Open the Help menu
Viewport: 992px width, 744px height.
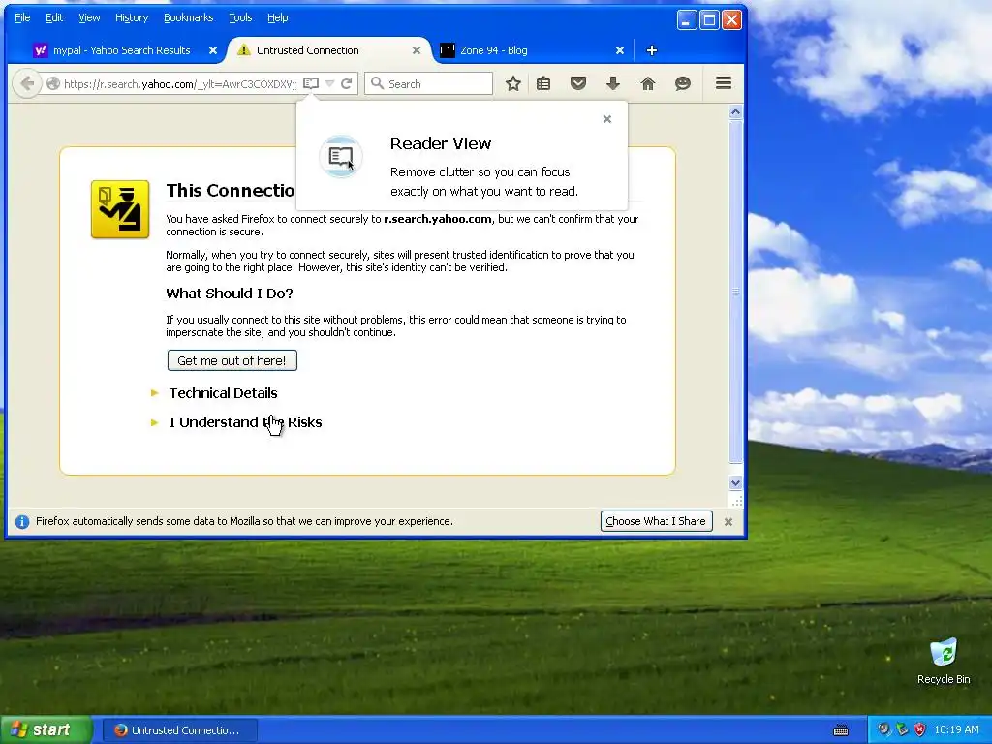click(278, 17)
